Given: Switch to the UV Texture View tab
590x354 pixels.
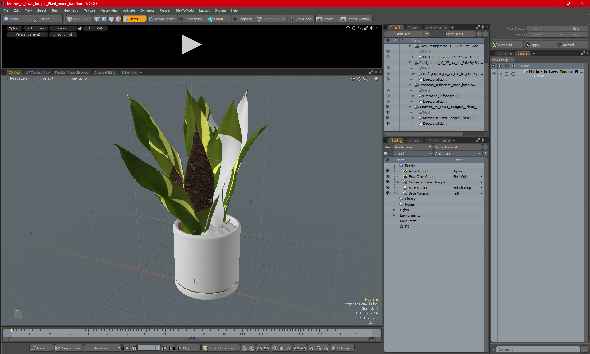Looking at the screenshot, I should click(x=37, y=73).
